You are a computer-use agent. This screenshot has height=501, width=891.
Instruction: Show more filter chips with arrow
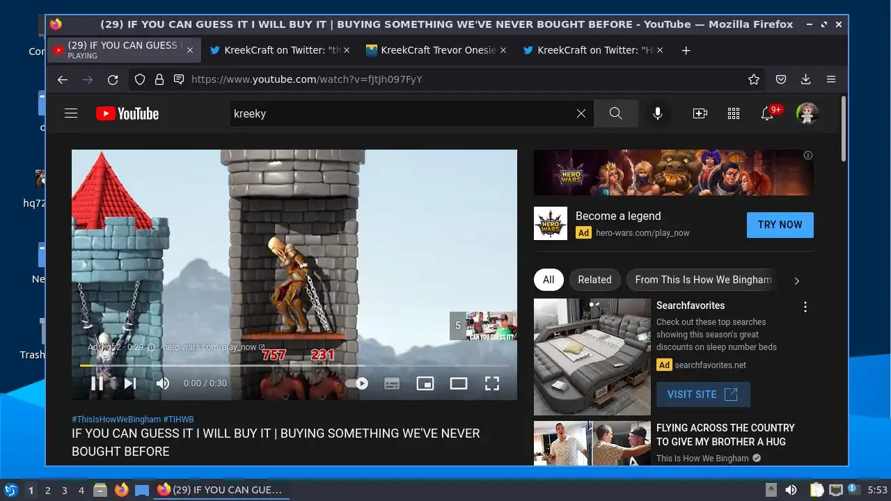point(797,280)
